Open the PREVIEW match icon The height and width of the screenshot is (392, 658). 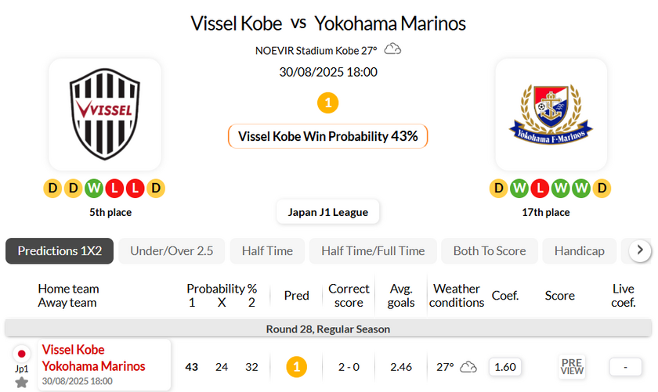[x=572, y=366]
